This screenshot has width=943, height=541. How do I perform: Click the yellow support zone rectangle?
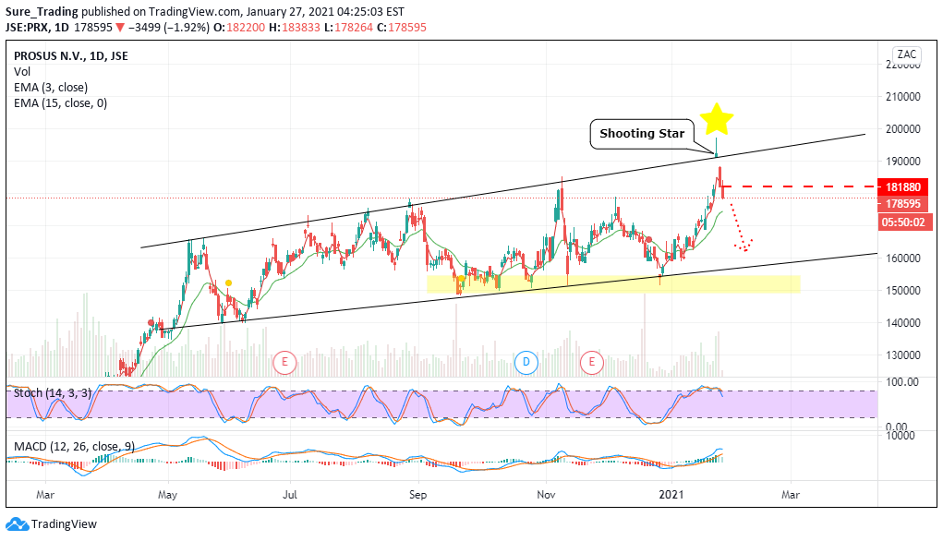613,284
